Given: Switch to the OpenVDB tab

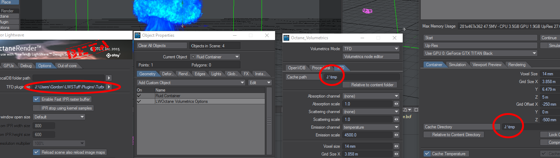Looking at the screenshot, I should (297, 68).
